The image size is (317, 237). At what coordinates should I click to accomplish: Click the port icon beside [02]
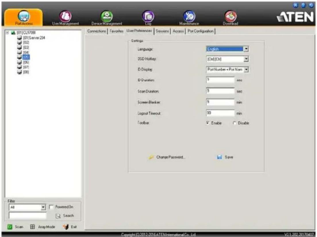20,42
